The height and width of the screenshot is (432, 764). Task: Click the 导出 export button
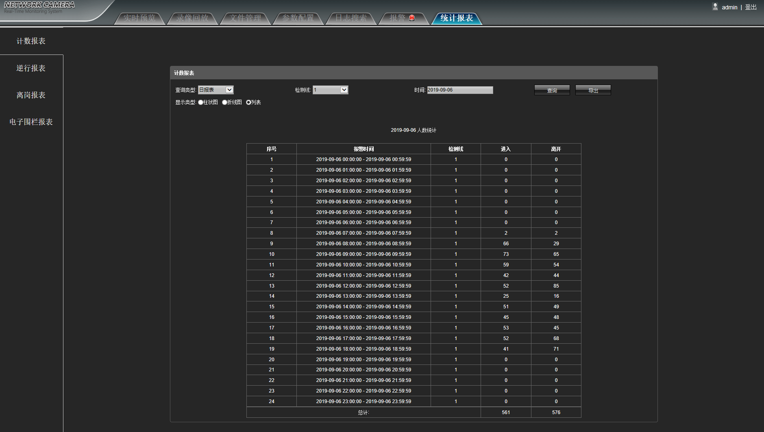(593, 90)
